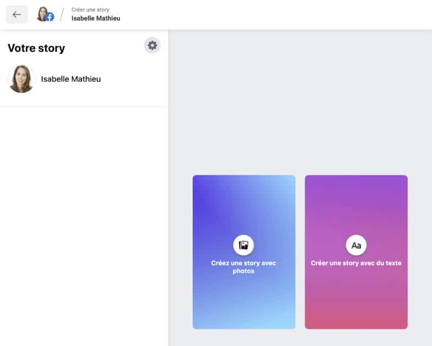This screenshot has width=432, height=346.
Task: Open story settings with the gear icon
Action: coord(152,46)
